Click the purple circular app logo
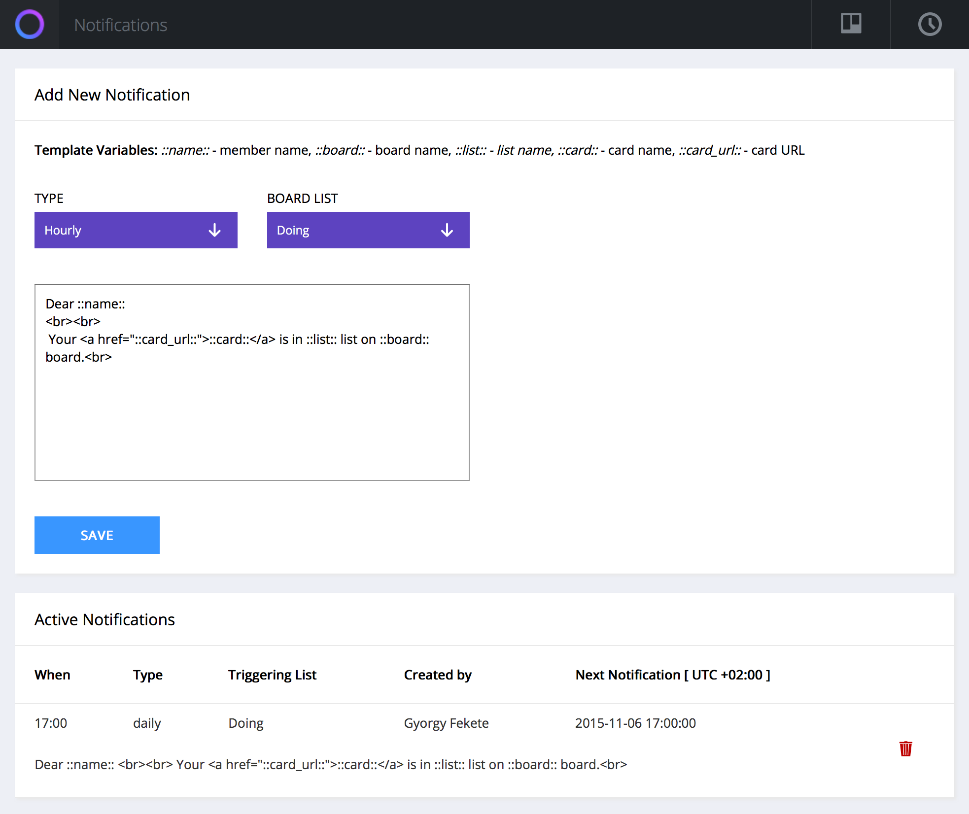Viewport: 969px width, 814px height. 30,24
